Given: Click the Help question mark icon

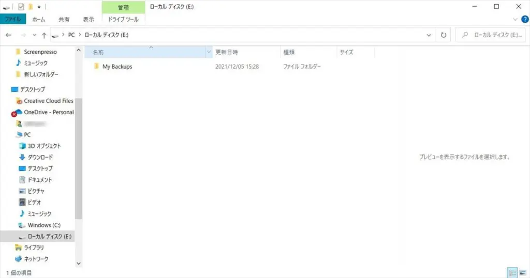Looking at the screenshot, I should 524,20.
